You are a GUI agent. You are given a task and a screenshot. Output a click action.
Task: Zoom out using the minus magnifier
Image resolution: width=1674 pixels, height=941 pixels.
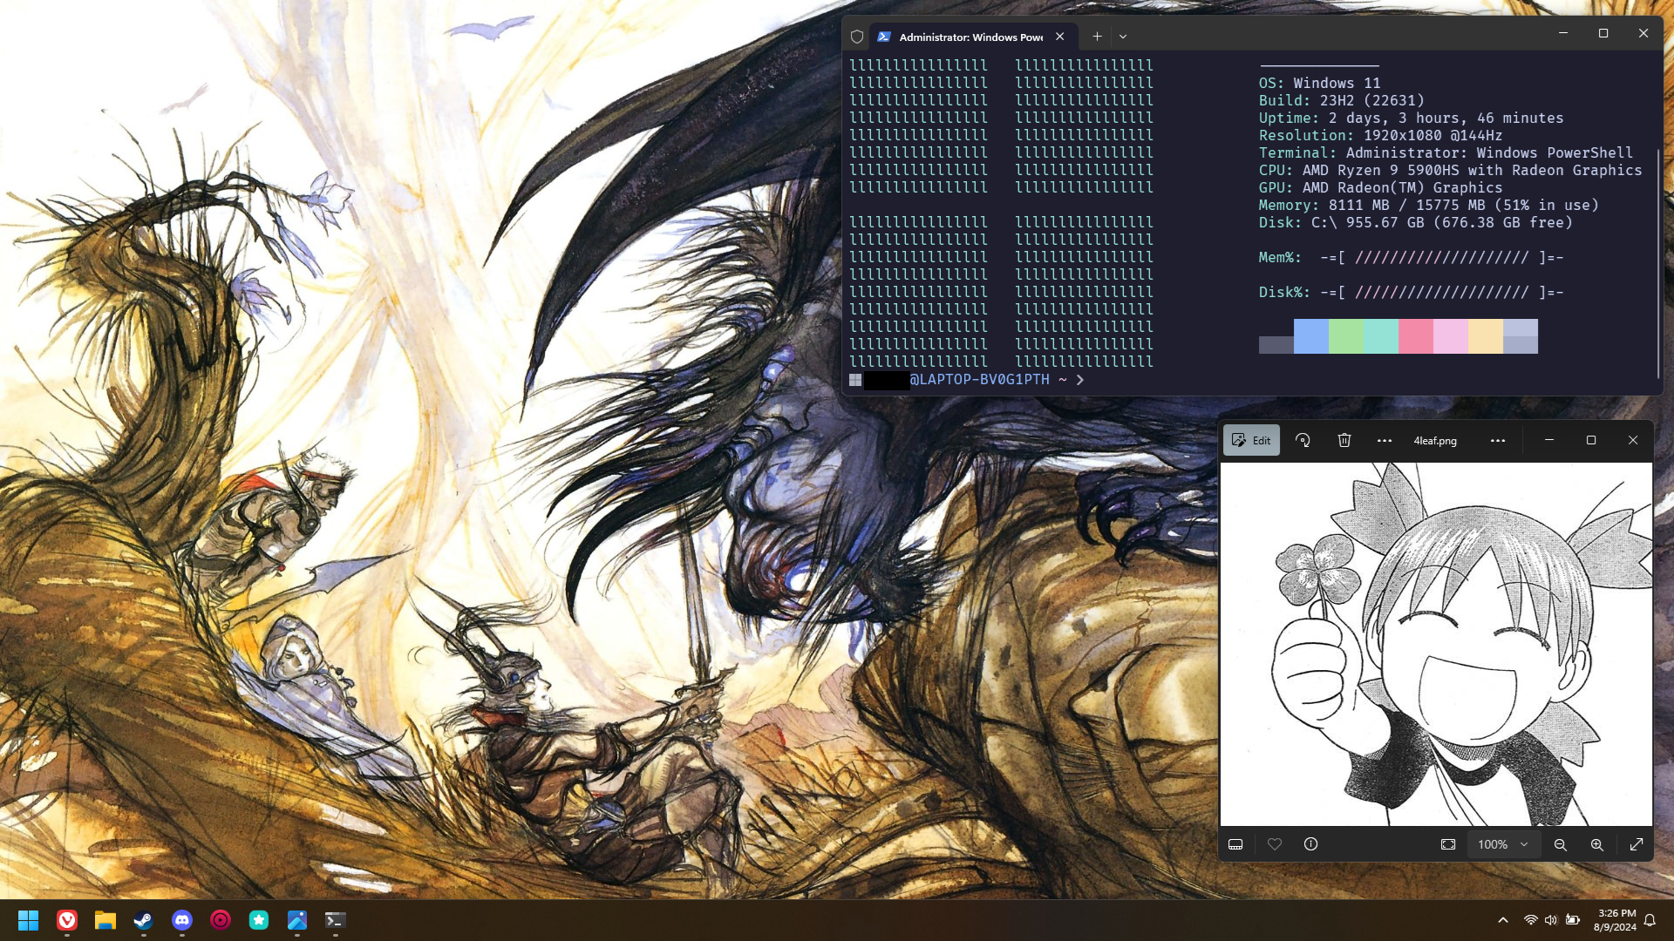(x=1561, y=844)
